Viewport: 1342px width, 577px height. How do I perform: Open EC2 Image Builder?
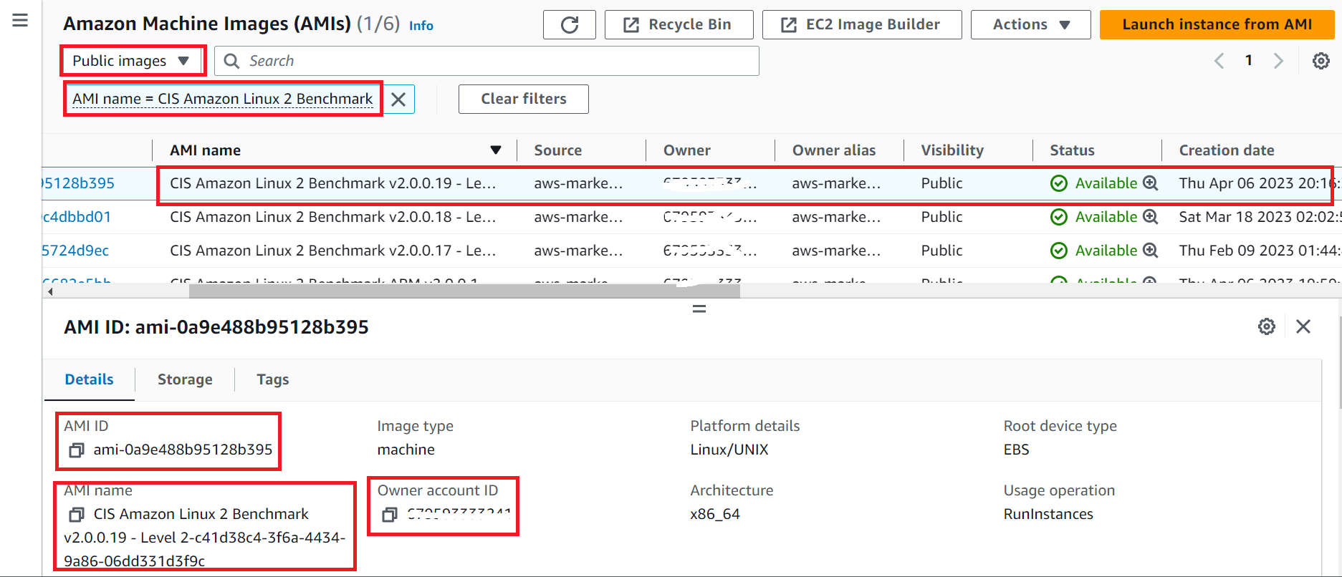click(x=861, y=24)
